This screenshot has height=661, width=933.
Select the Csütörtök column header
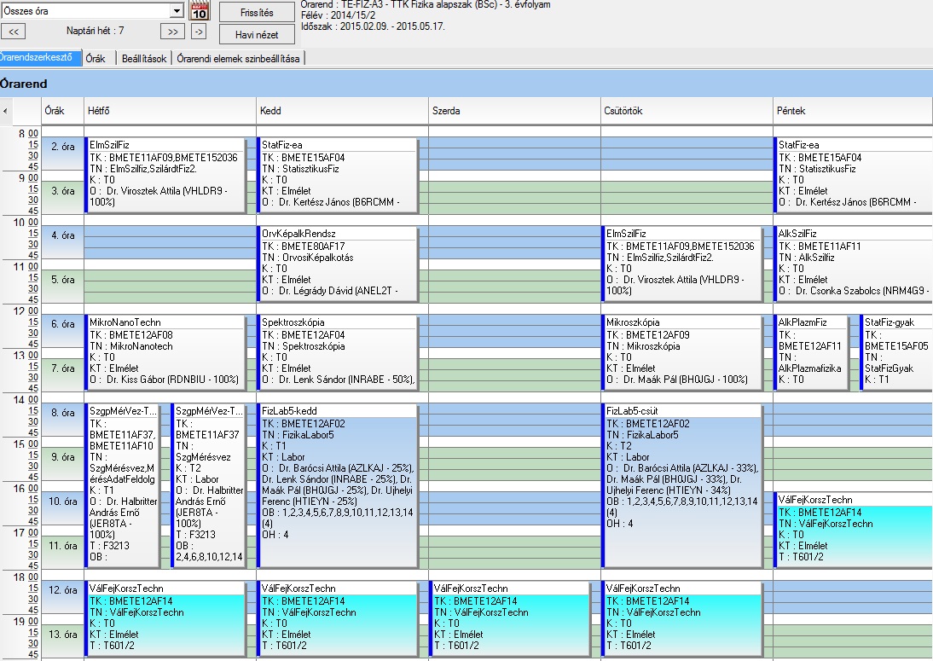click(x=687, y=111)
